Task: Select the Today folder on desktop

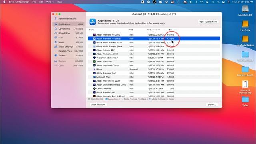Action: pos(245,100)
